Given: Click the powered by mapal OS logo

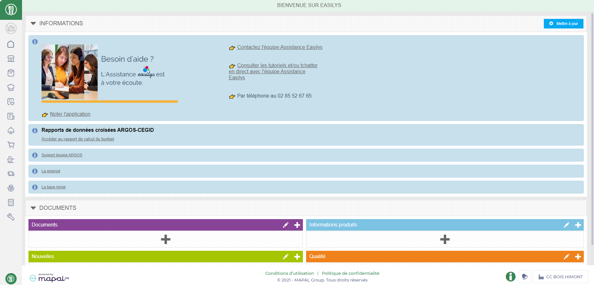Looking at the screenshot, I should [x=50, y=278].
